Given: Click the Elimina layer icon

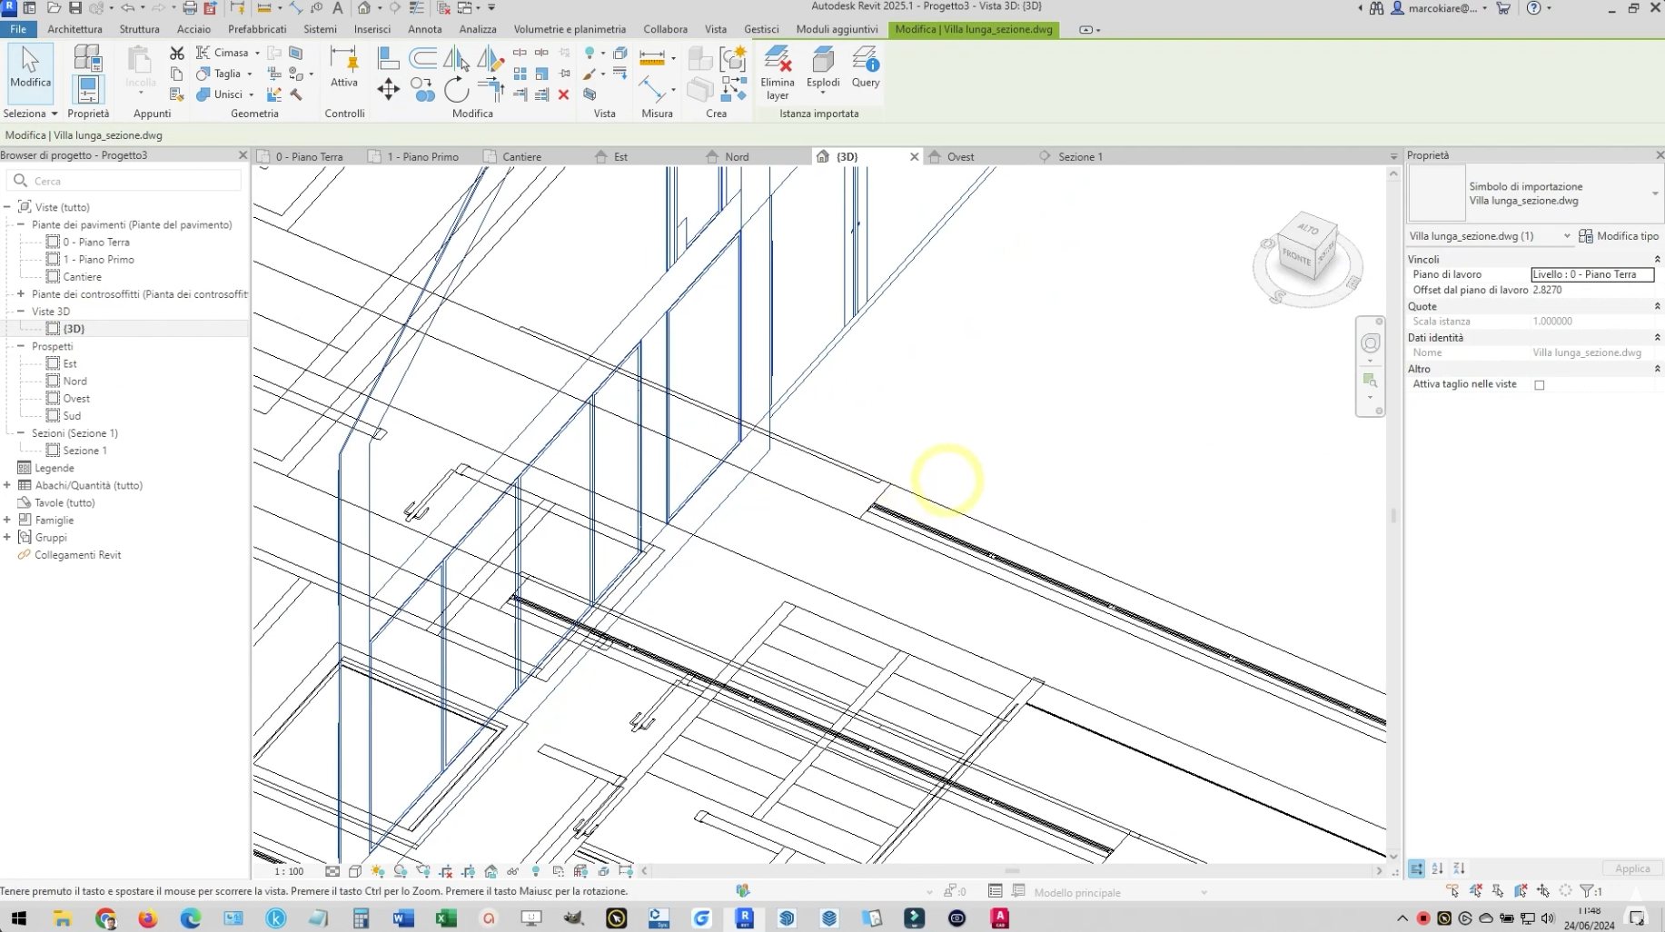Looking at the screenshot, I should (777, 62).
